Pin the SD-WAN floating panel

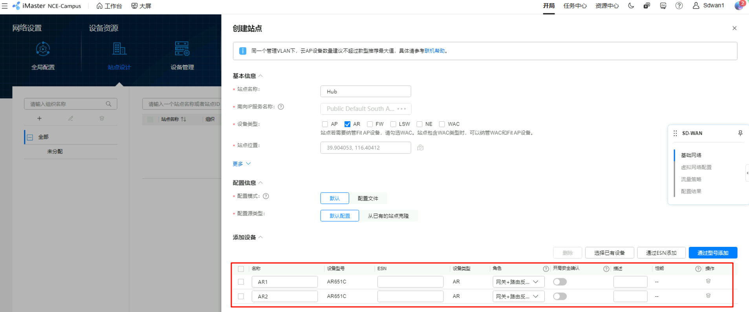(740, 133)
